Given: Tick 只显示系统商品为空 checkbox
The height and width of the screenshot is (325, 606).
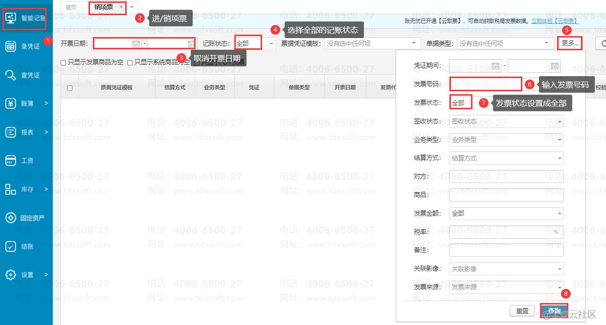Looking at the screenshot, I should coord(130,62).
